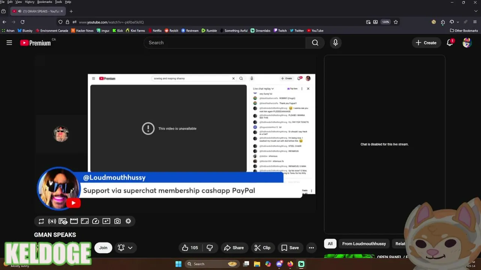Open the Reddit bookmark
The height and width of the screenshot is (270, 481).
tap(171, 31)
